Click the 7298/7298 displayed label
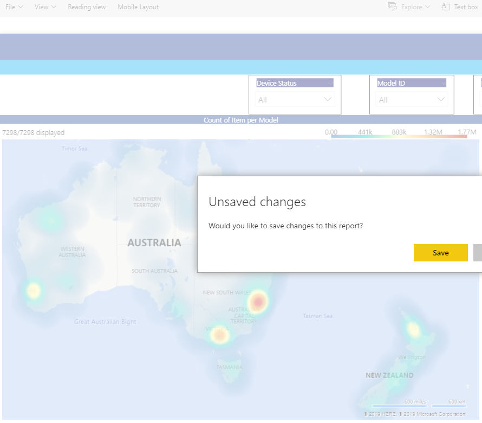Viewport: 482px width, 423px height. tap(33, 133)
